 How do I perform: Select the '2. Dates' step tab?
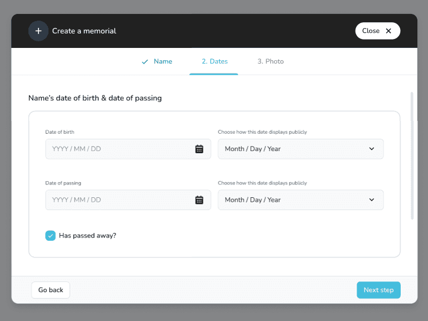pos(214,62)
